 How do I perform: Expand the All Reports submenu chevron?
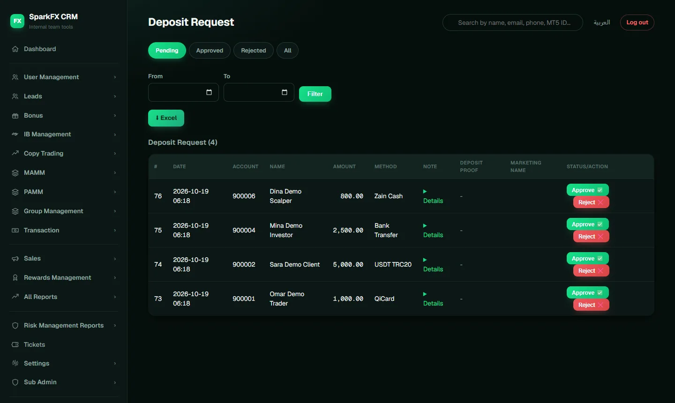115,297
